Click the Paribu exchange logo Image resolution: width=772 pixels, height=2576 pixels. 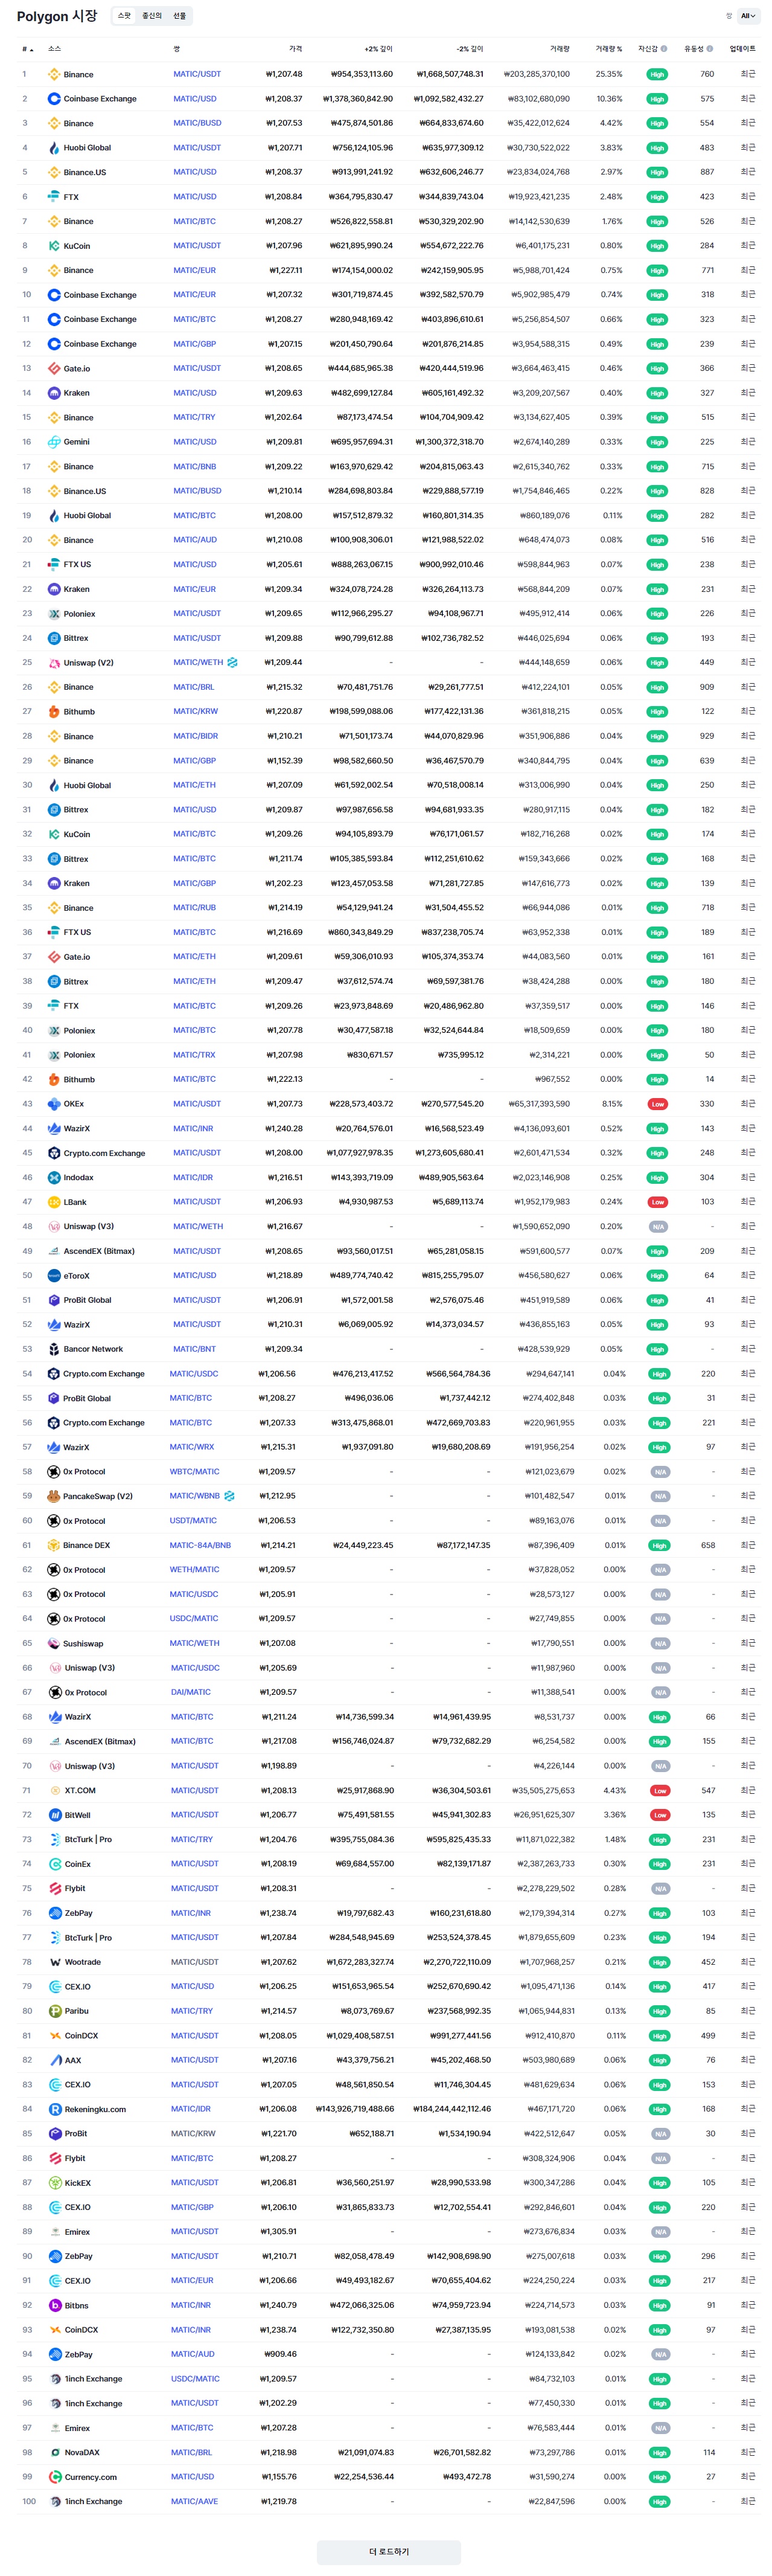click(x=55, y=2011)
